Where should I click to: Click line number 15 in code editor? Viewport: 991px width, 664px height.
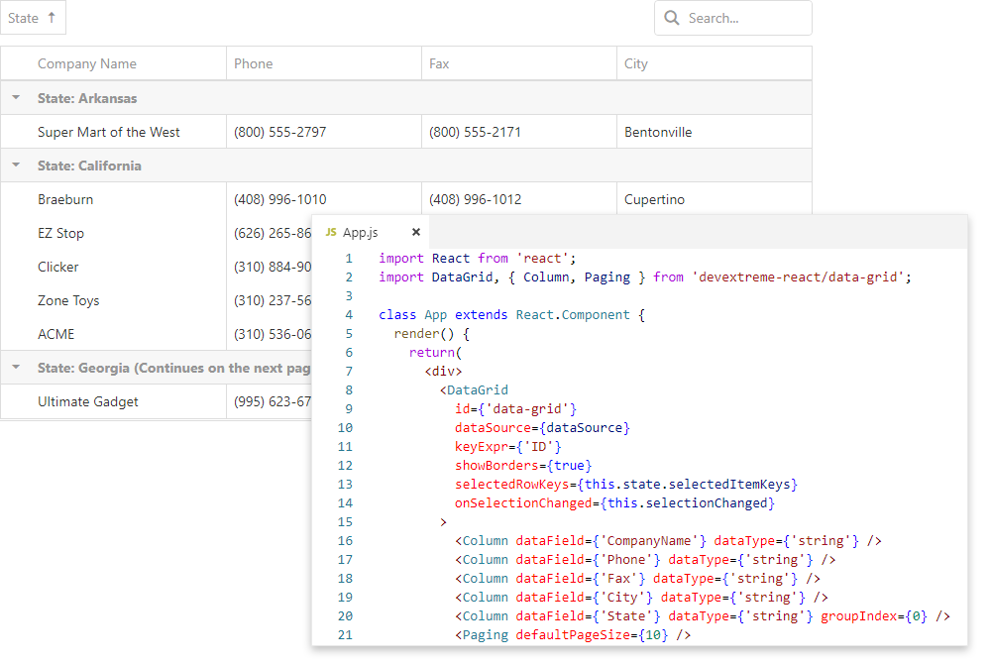(345, 522)
